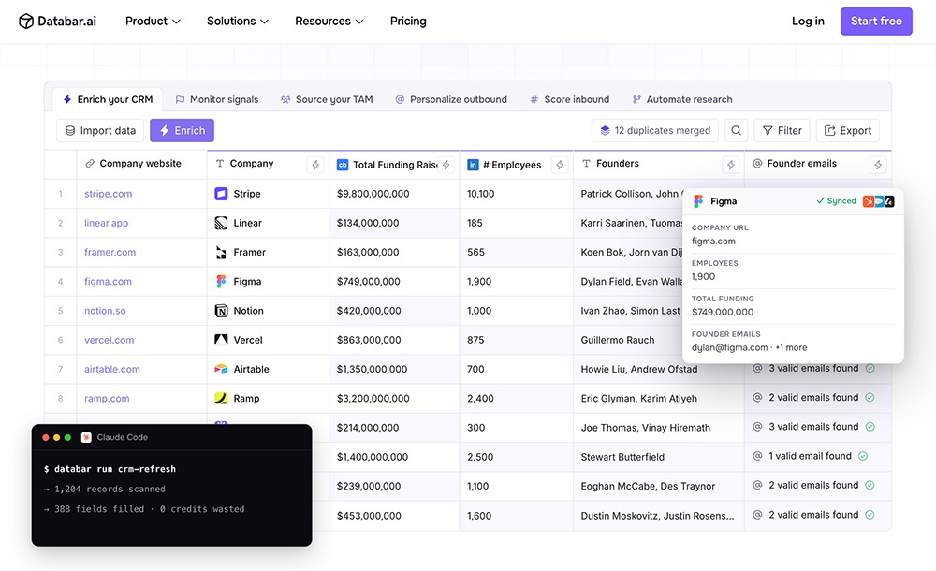Click the Import data button
936x571 pixels.
(x=100, y=130)
